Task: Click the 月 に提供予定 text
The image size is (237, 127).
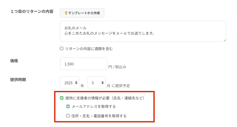Action: click(x=118, y=86)
